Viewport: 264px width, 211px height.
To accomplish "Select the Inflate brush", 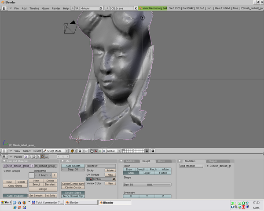I will point(165,169).
